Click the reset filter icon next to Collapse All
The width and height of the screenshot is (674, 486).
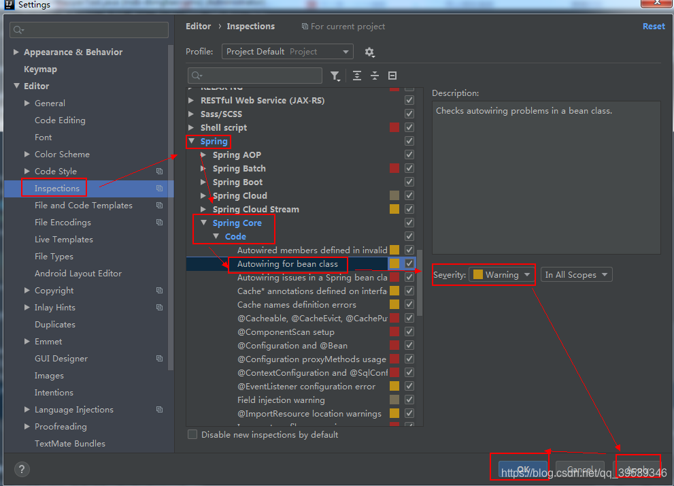(x=392, y=76)
